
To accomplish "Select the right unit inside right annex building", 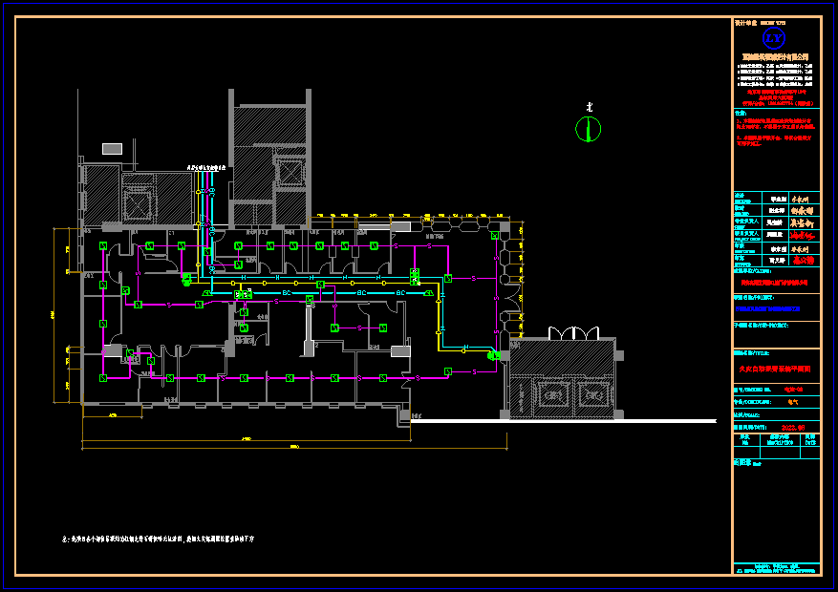I will coord(589,395).
